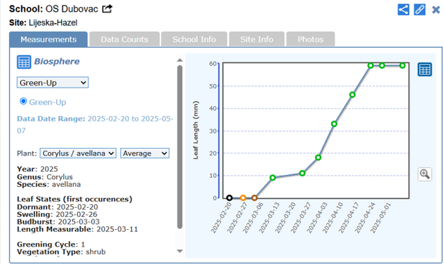Click the Length Measurable: 2025-03-11 text
Viewport: 444px width, 264px height.
[77, 229]
